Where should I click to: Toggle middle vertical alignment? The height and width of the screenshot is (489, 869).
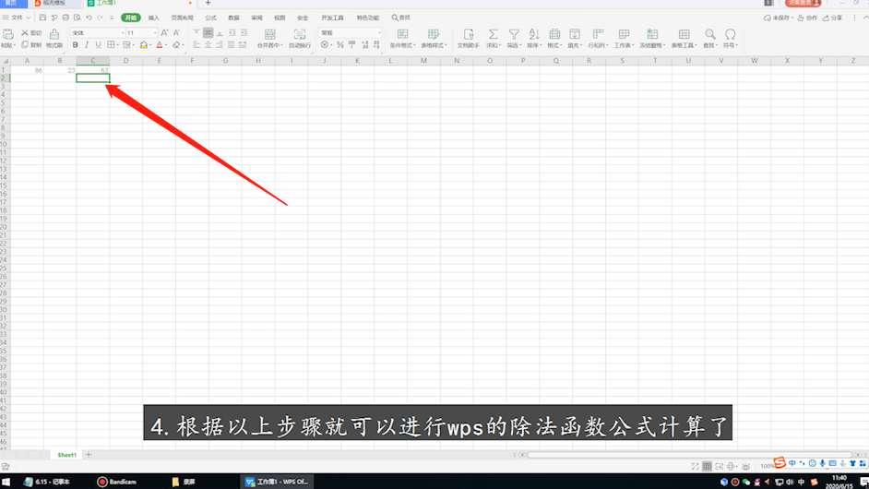click(x=208, y=32)
